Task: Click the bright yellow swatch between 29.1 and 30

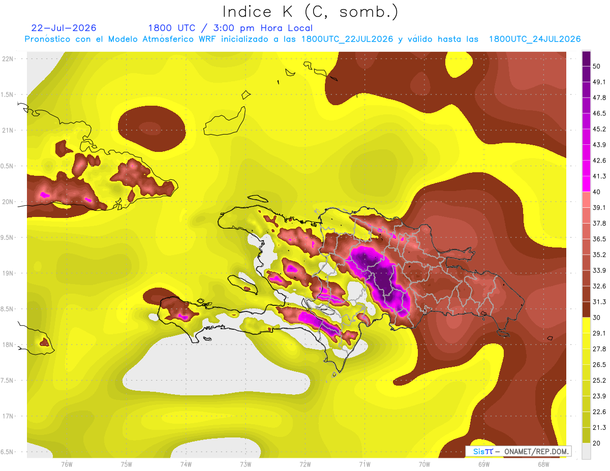Action: pos(586,325)
